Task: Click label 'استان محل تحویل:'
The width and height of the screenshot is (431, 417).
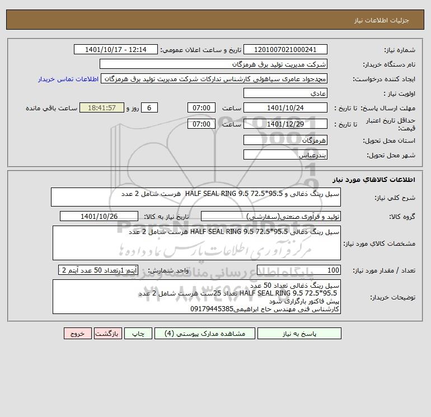Action: pyautogui.click(x=389, y=140)
